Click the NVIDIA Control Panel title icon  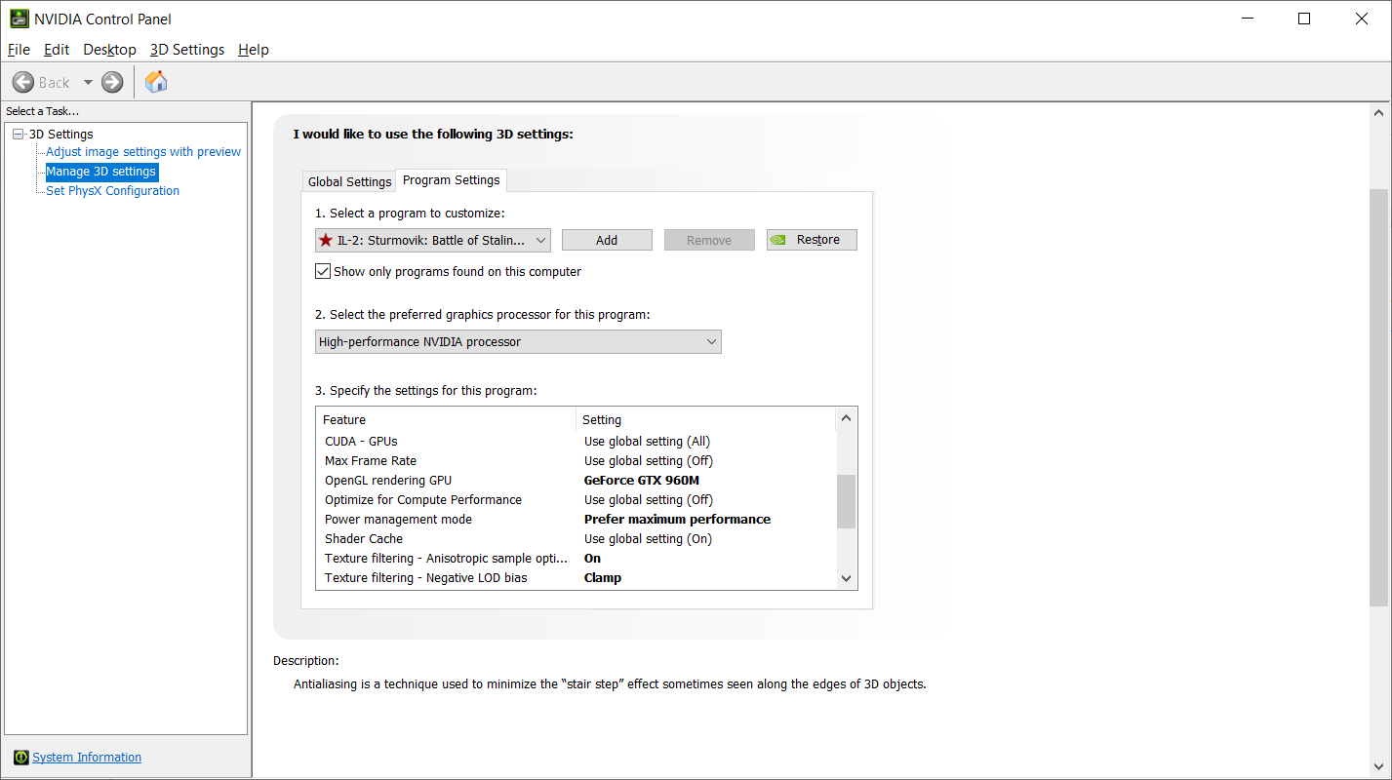pos(19,19)
